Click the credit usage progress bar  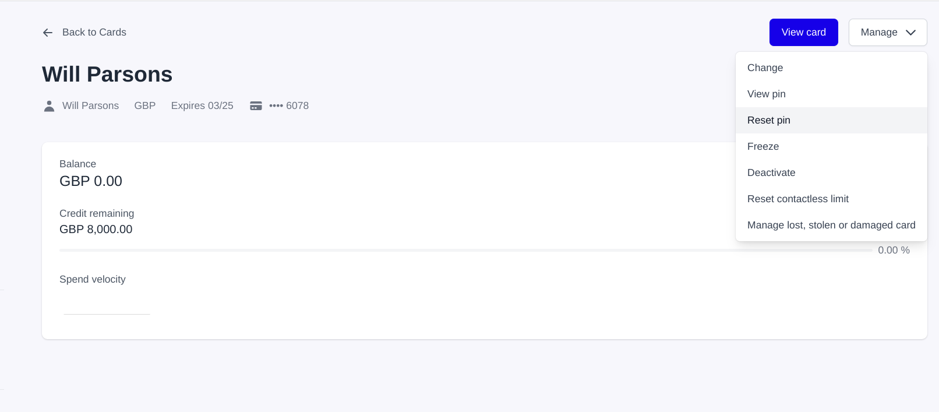point(465,250)
